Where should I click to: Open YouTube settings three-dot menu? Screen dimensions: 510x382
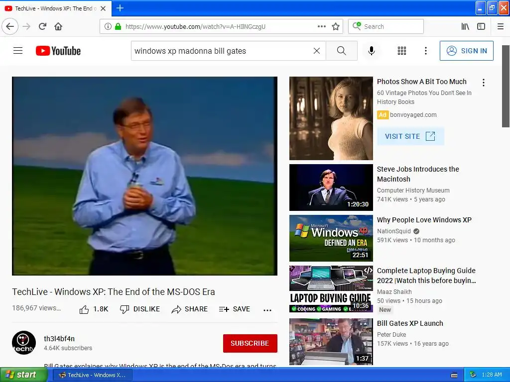pos(426,51)
